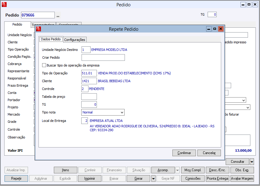Click text EMPRESA ATUAL LTDA
This screenshot has height=186, width=260.
click(106, 121)
